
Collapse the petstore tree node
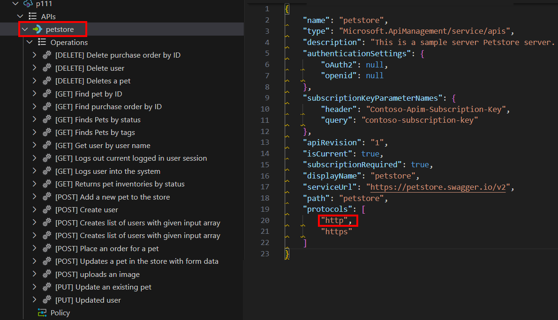click(25, 29)
